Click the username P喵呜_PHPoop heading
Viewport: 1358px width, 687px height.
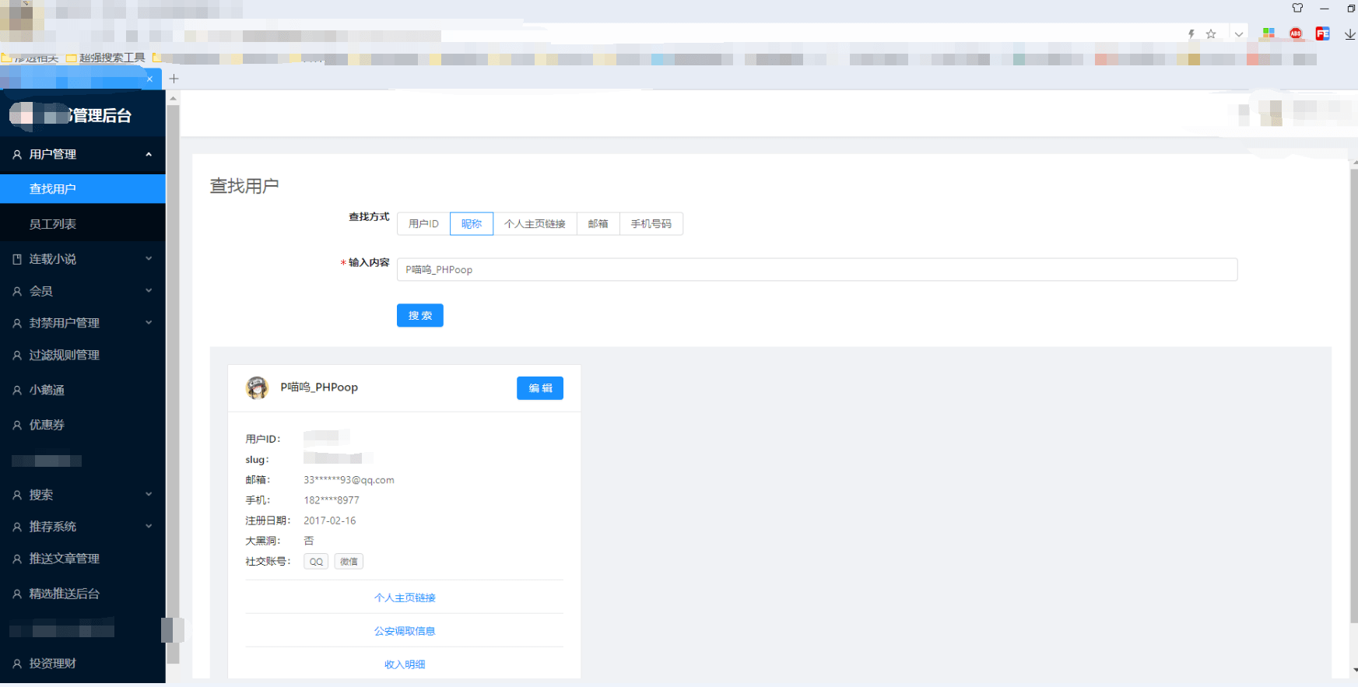coord(319,387)
